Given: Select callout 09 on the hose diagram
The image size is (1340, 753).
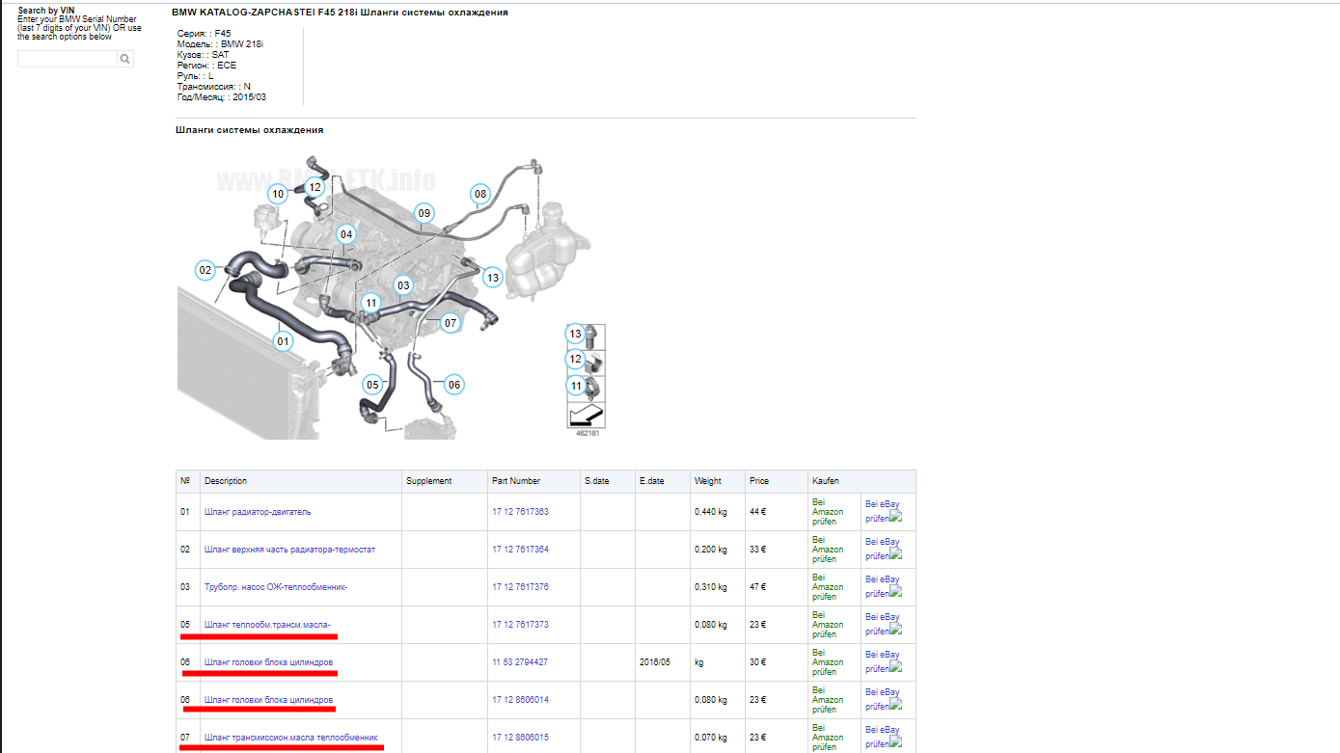Looking at the screenshot, I should [424, 212].
